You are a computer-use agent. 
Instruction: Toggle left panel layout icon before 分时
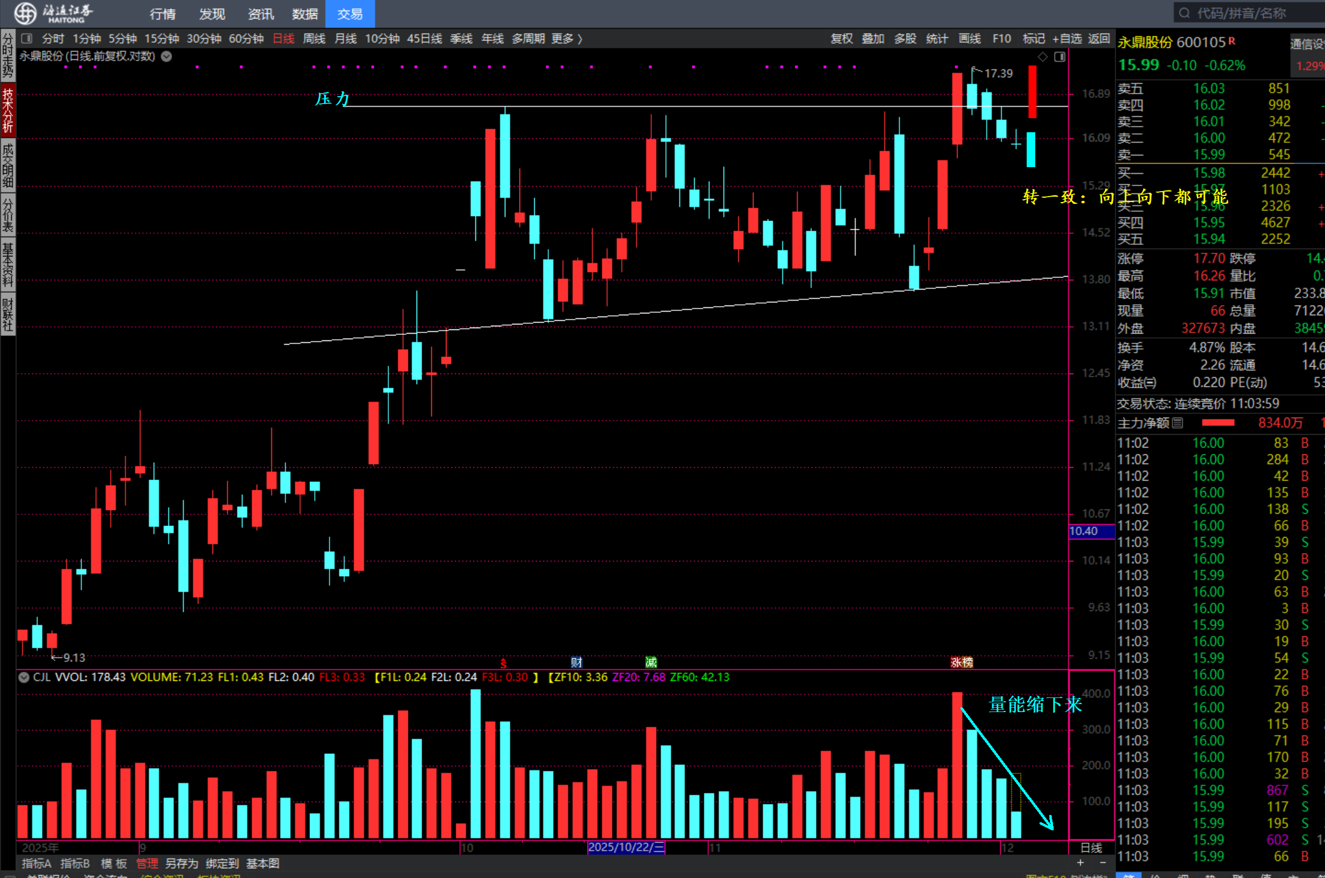click(26, 39)
